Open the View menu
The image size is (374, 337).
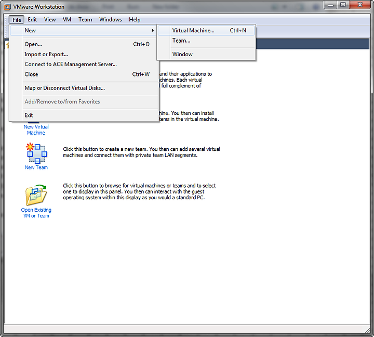[x=50, y=20]
